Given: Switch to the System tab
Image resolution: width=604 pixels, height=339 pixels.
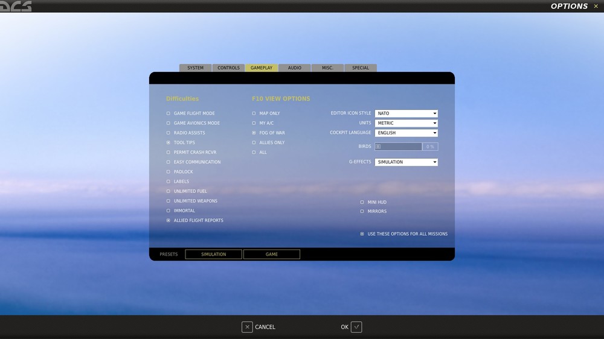Looking at the screenshot, I should tap(195, 68).
